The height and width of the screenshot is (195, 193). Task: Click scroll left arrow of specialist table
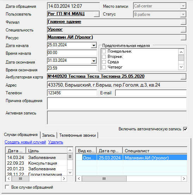pos(79,179)
